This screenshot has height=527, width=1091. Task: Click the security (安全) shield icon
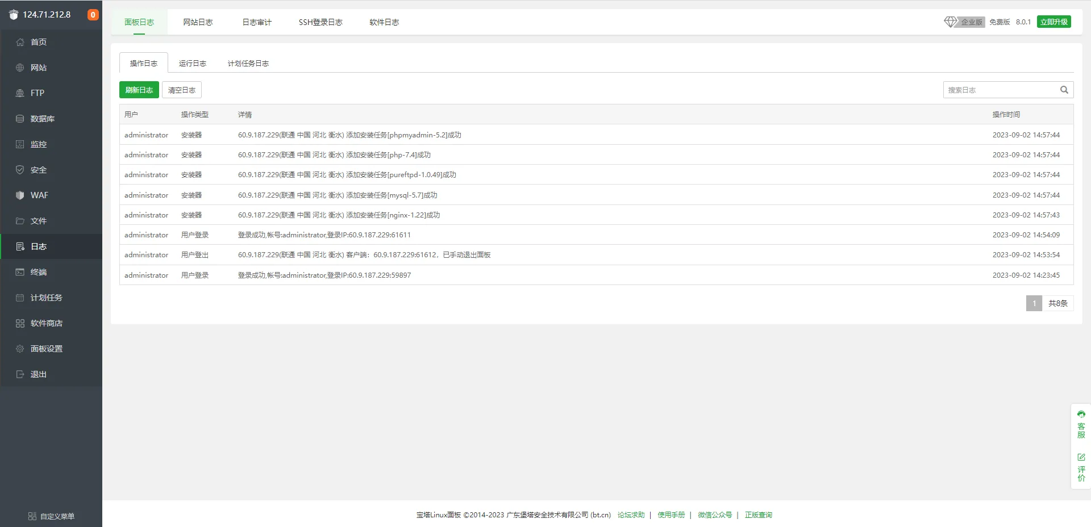click(20, 170)
